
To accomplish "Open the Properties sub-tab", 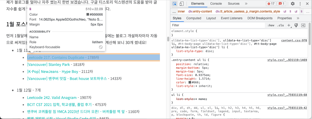I will coord(285,18).
